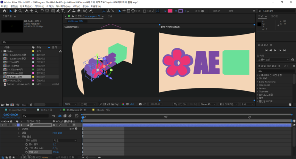
Task: Select the Pen tool
Action: (x=58, y=11)
